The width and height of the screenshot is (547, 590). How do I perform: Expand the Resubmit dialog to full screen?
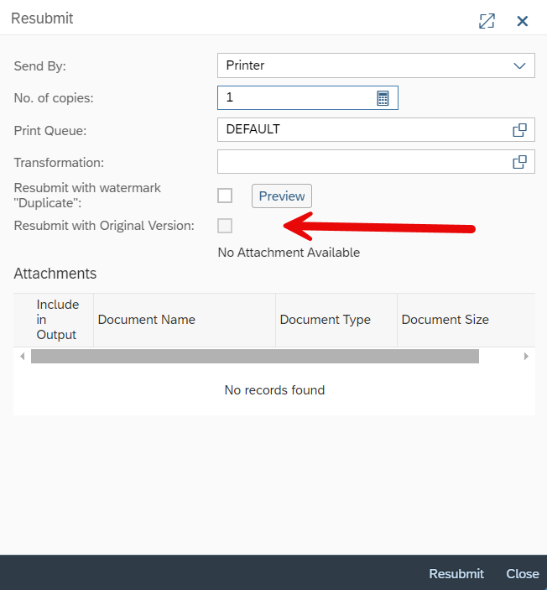(487, 21)
